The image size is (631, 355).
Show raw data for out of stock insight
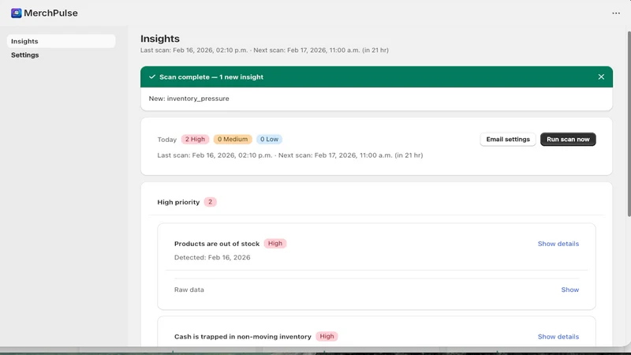[569, 290]
